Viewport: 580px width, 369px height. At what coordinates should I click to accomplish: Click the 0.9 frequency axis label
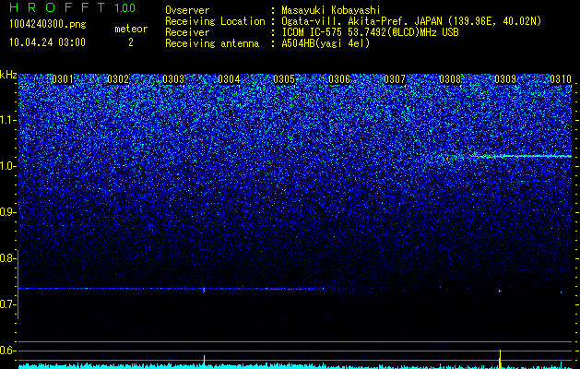click(x=6, y=212)
